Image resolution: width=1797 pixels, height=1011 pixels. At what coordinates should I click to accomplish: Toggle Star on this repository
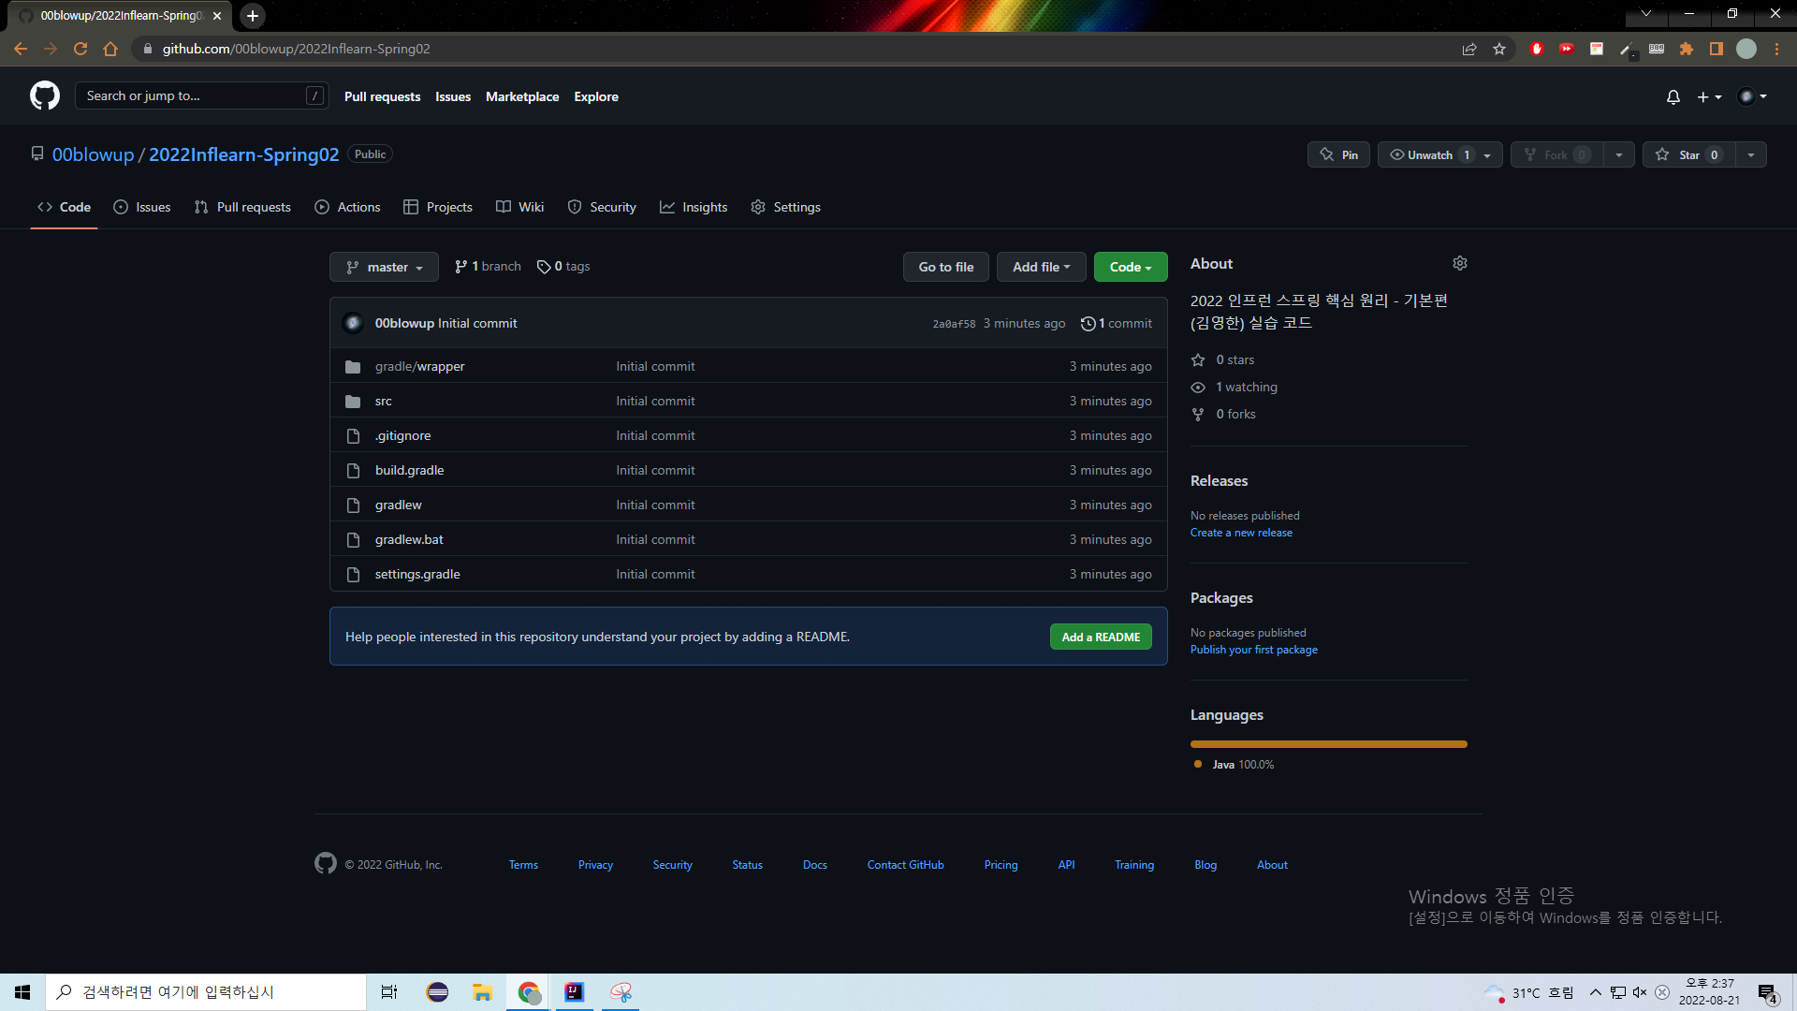pyautogui.click(x=1689, y=154)
